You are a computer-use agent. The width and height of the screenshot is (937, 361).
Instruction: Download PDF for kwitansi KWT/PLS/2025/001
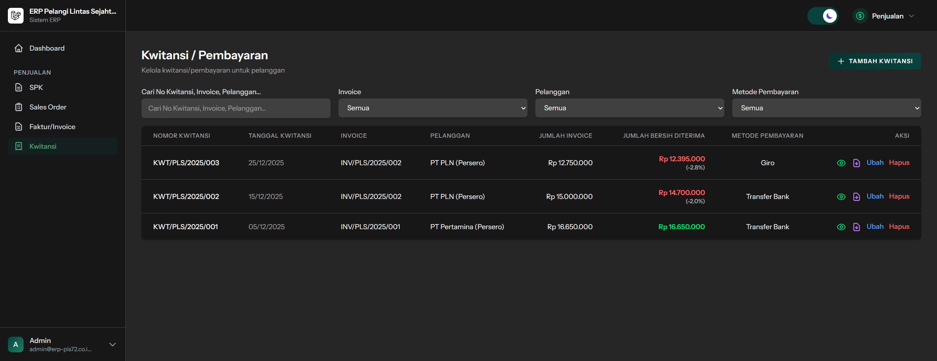856,227
